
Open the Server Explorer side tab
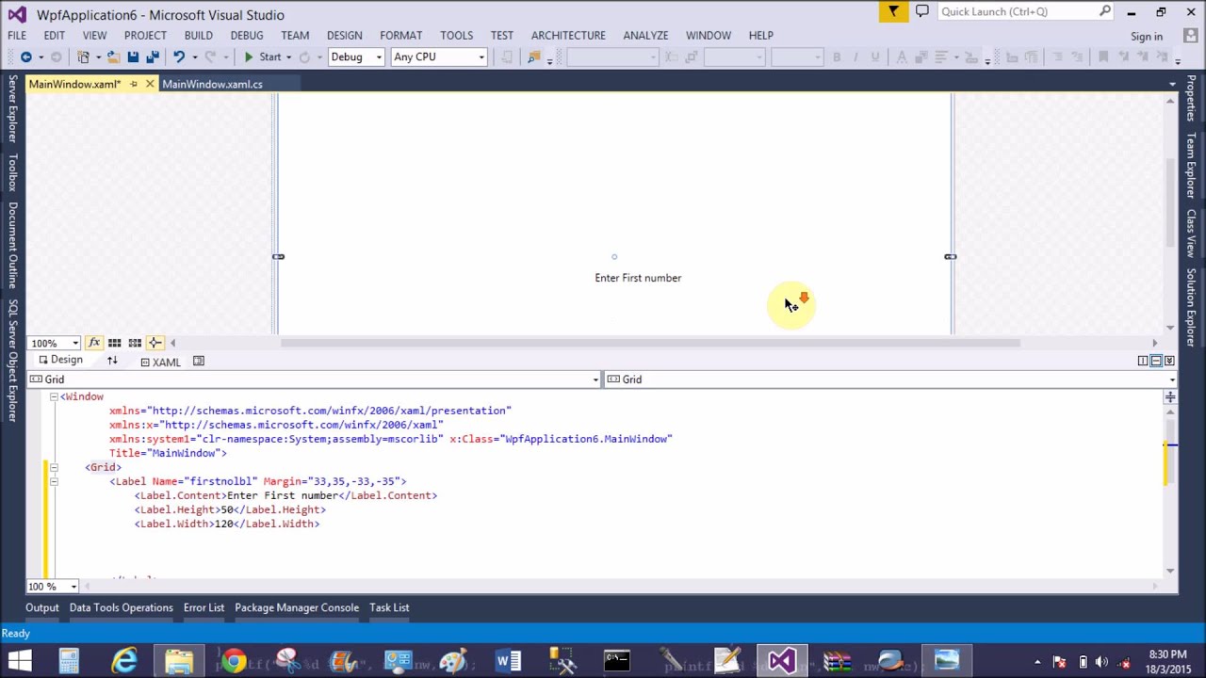[x=13, y=109]
